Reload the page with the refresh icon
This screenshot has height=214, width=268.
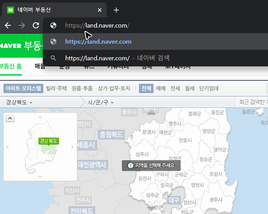tap(36, 25)
